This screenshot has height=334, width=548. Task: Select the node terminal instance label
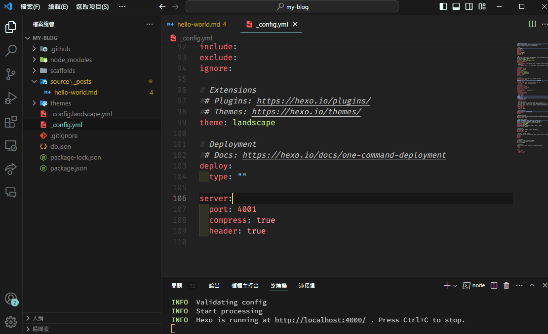tap(474, 286)
